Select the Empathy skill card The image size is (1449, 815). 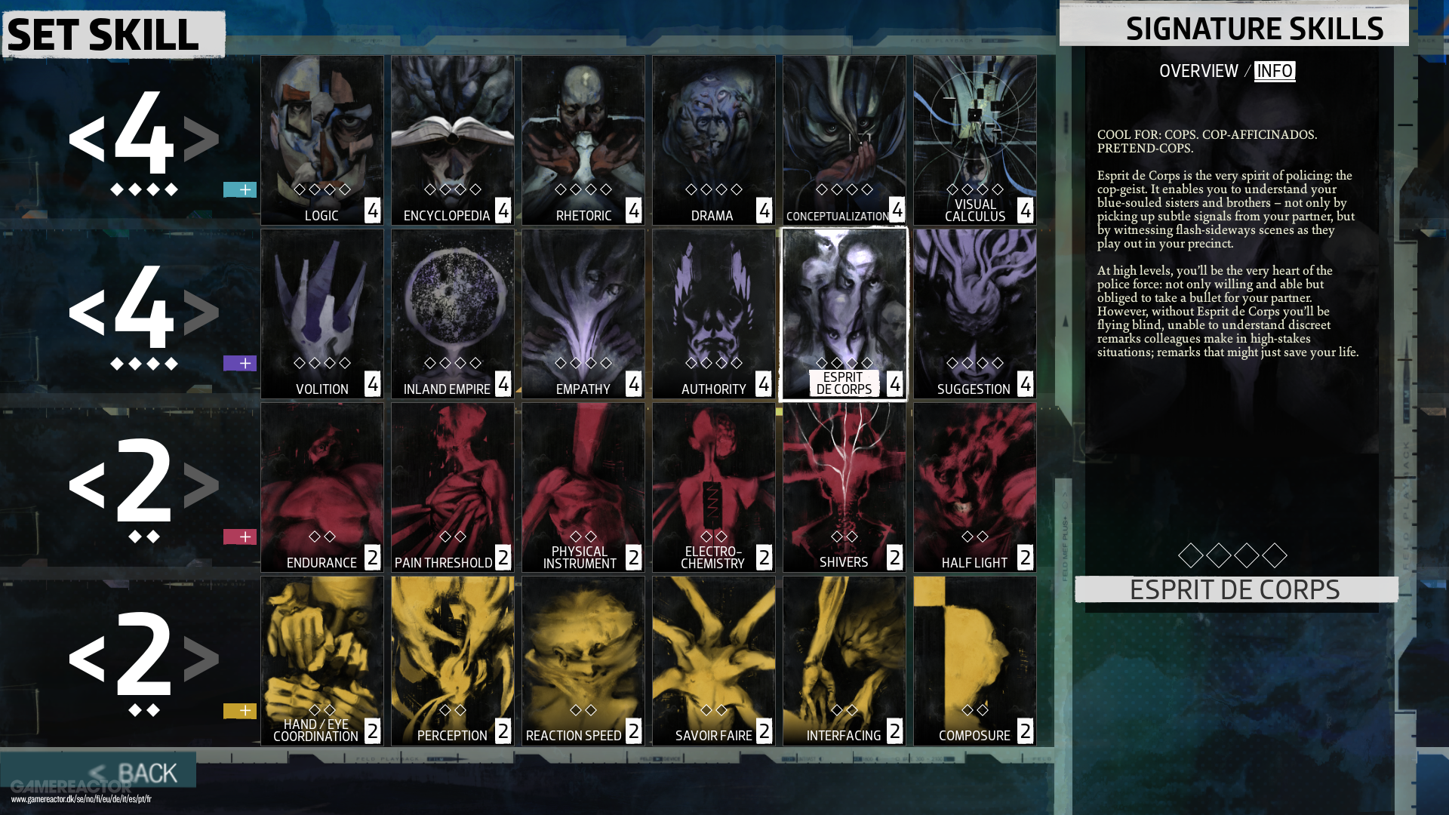pyautogui.click(x=583, y=314)
